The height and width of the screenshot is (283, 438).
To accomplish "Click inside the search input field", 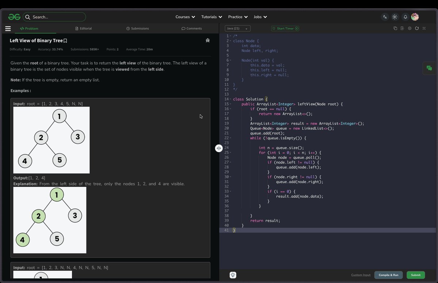I will tap(55, 17).
